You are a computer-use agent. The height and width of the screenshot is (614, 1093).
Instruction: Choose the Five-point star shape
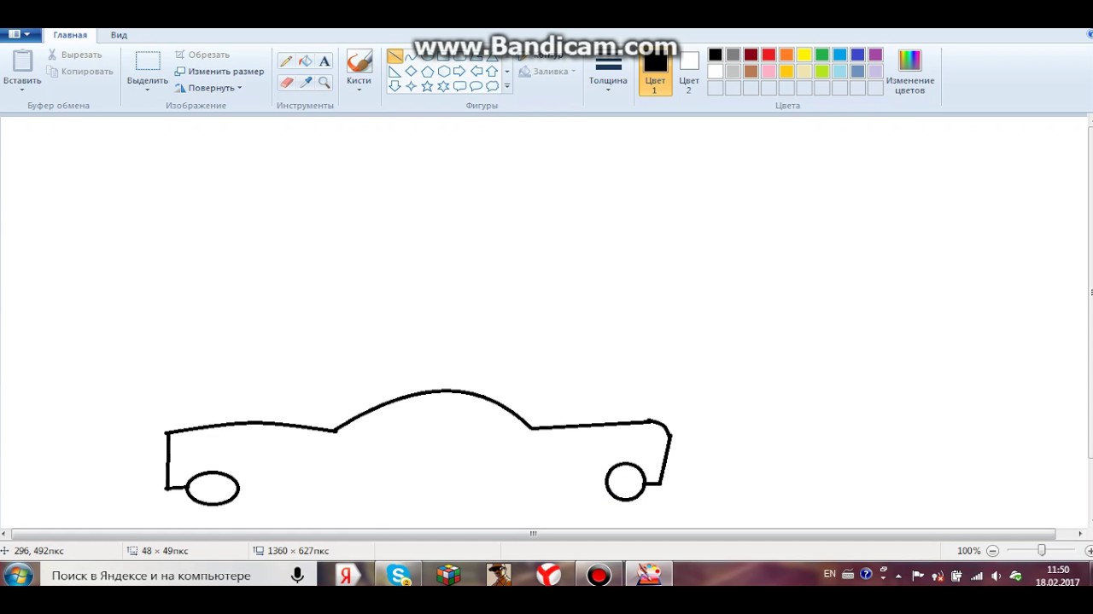click(x=427, y=87)
